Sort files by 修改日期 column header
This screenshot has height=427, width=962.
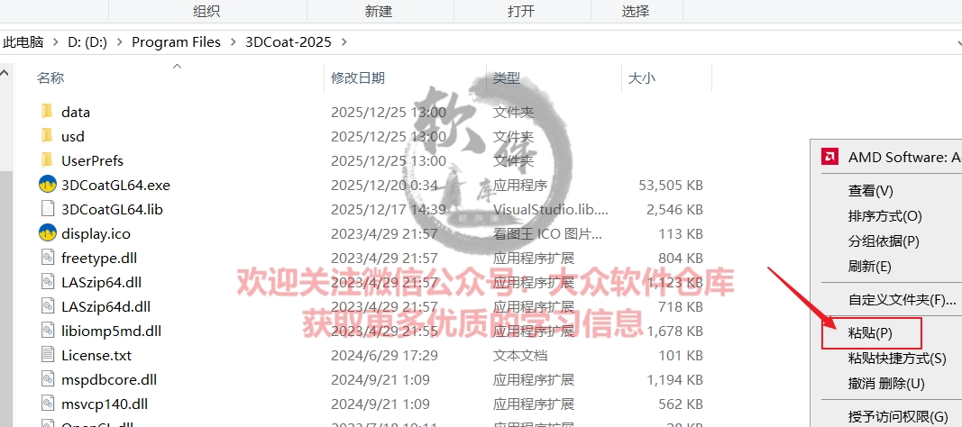pos(358,77)
